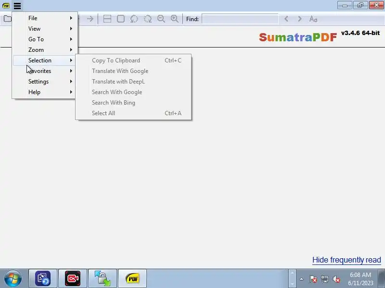Click the SumatraPDF app icon in title bar
The image size is (385, 288).
tap(6, 5)
